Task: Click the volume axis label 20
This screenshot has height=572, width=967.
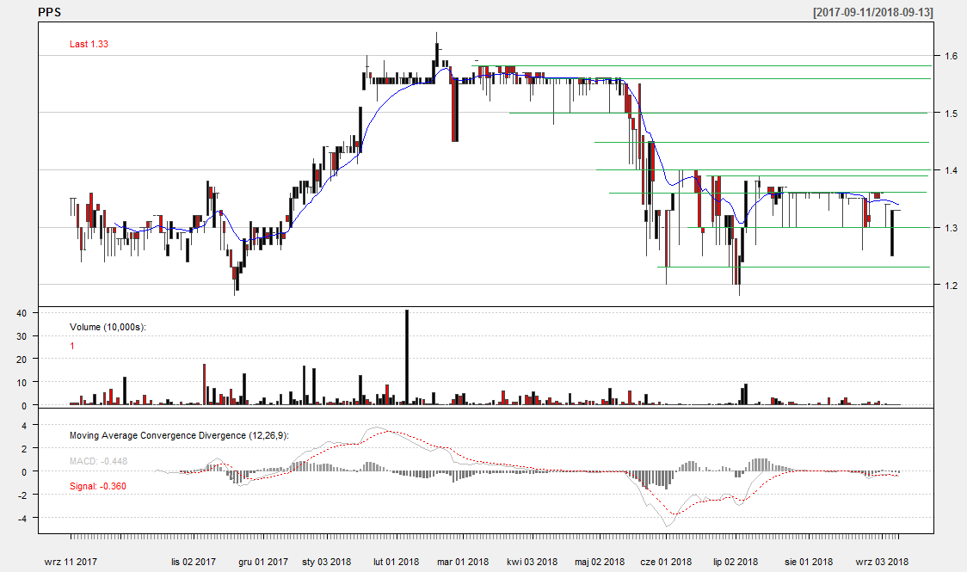Action: pyautogui.click(x=22, y=360)
